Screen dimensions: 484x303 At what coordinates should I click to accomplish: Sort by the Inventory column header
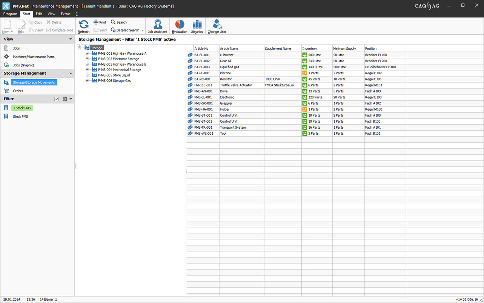coord(317,49)
